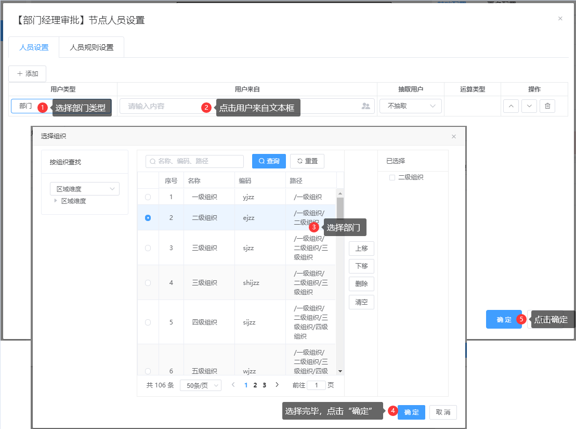Viewport: 576px width, 429px height.
Task: Click the yjzz code cell
Action: (260, 197)
